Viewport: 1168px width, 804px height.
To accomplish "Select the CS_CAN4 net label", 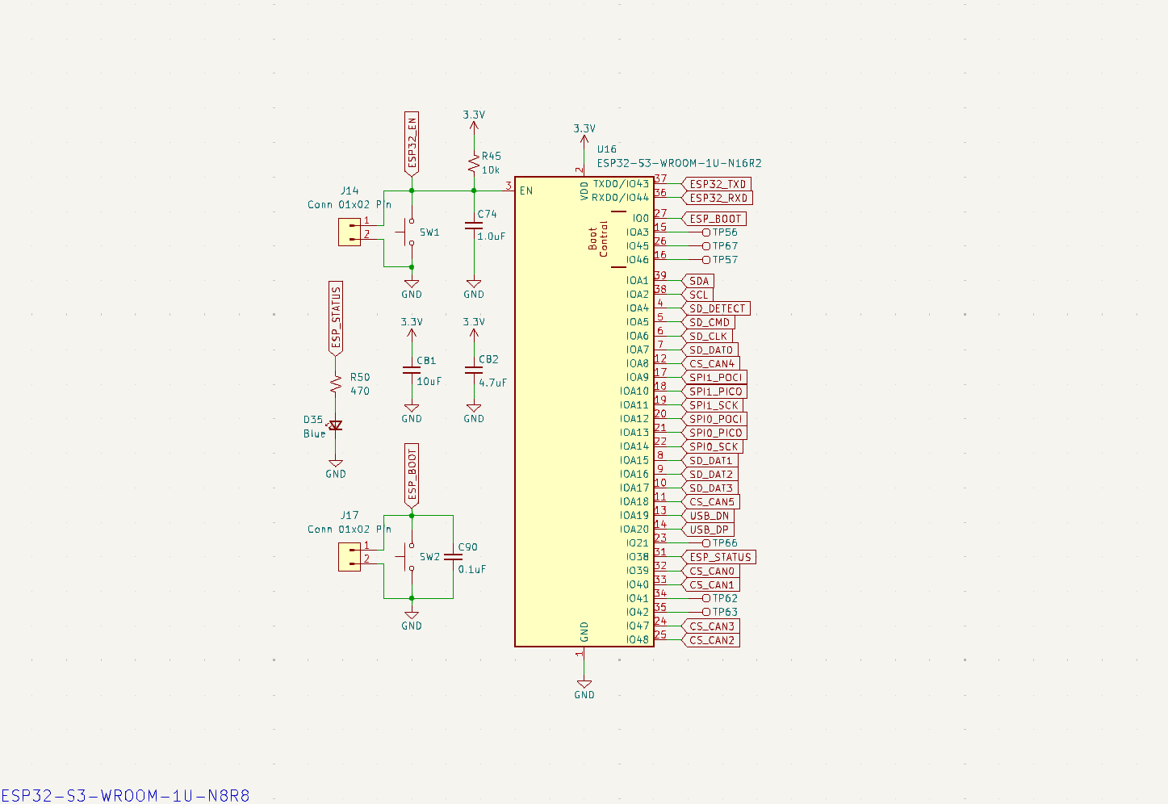I will point(711,363).
